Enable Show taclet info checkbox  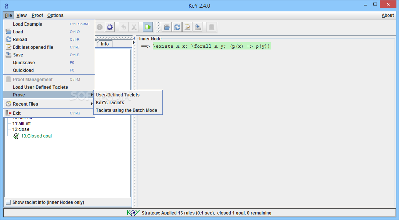(x=8, y=202)
